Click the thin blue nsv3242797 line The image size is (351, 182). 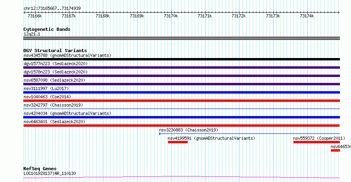[x=181, y=109]
